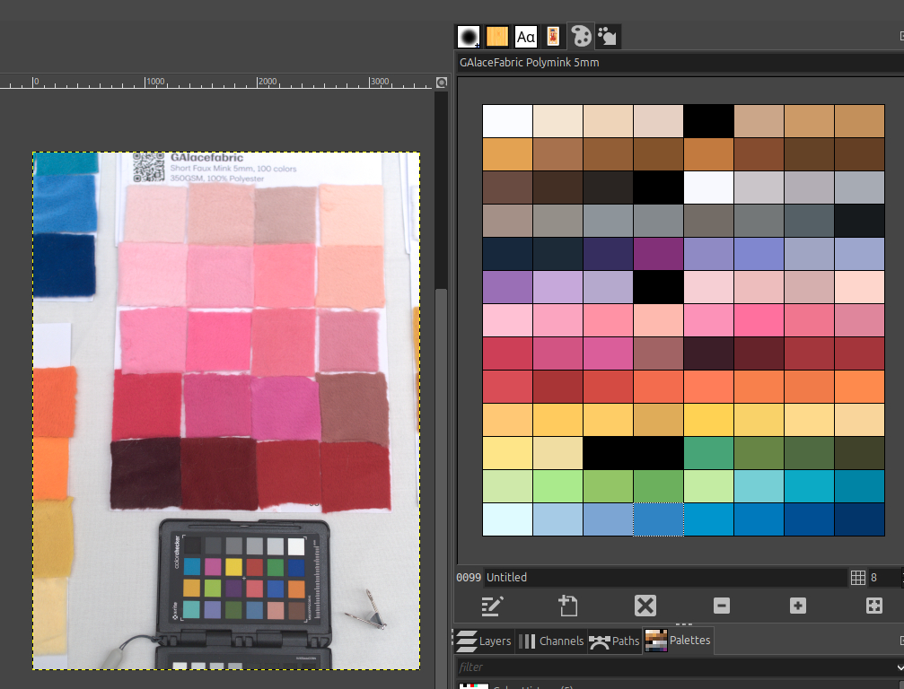
Task: Expand the palette filter dropdown arrow
Action: pos(899,667)
